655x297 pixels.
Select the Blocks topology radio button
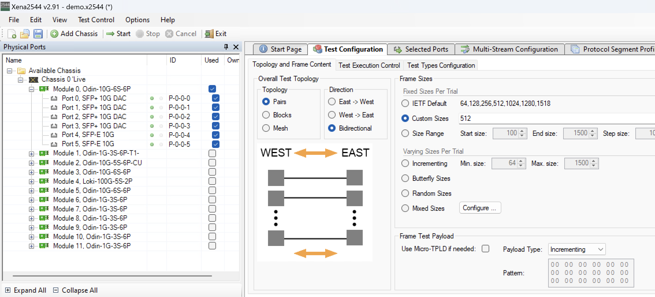tap(266, 115)
